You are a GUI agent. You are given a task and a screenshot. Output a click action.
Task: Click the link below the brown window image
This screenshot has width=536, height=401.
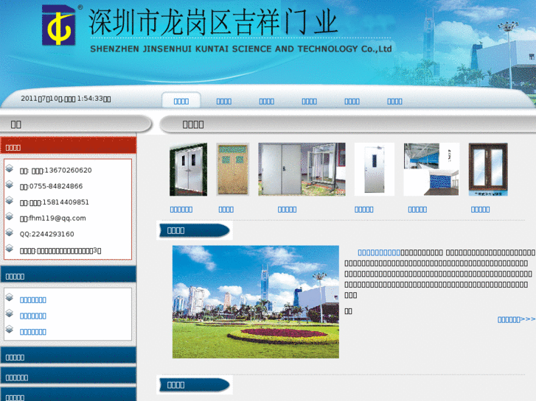[480, 210]
